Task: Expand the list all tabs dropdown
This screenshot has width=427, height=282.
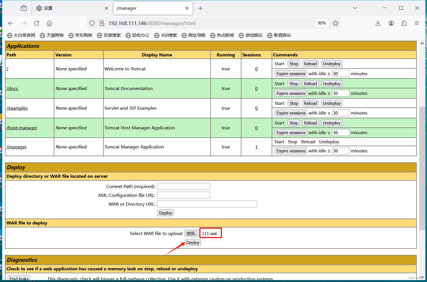Action: click(355, 8)
